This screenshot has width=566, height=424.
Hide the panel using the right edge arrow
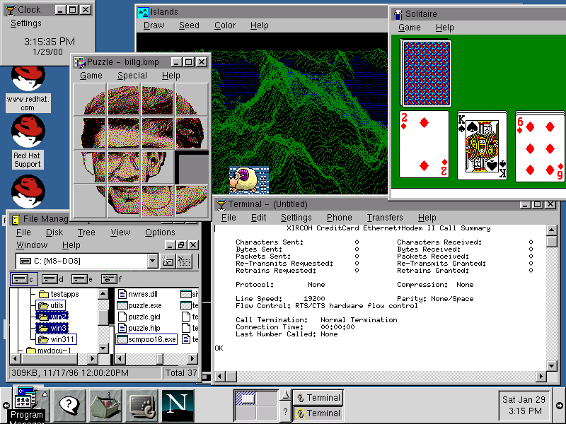click(x=560, y=406)
